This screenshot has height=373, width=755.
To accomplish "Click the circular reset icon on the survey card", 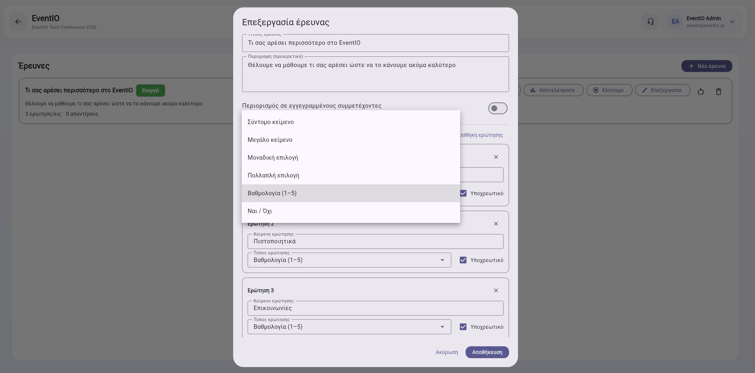I will coord(701,92).
